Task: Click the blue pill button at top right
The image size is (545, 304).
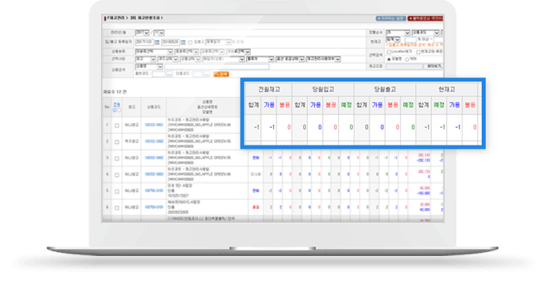Action: pyautogui.click(x=390, y=18)
